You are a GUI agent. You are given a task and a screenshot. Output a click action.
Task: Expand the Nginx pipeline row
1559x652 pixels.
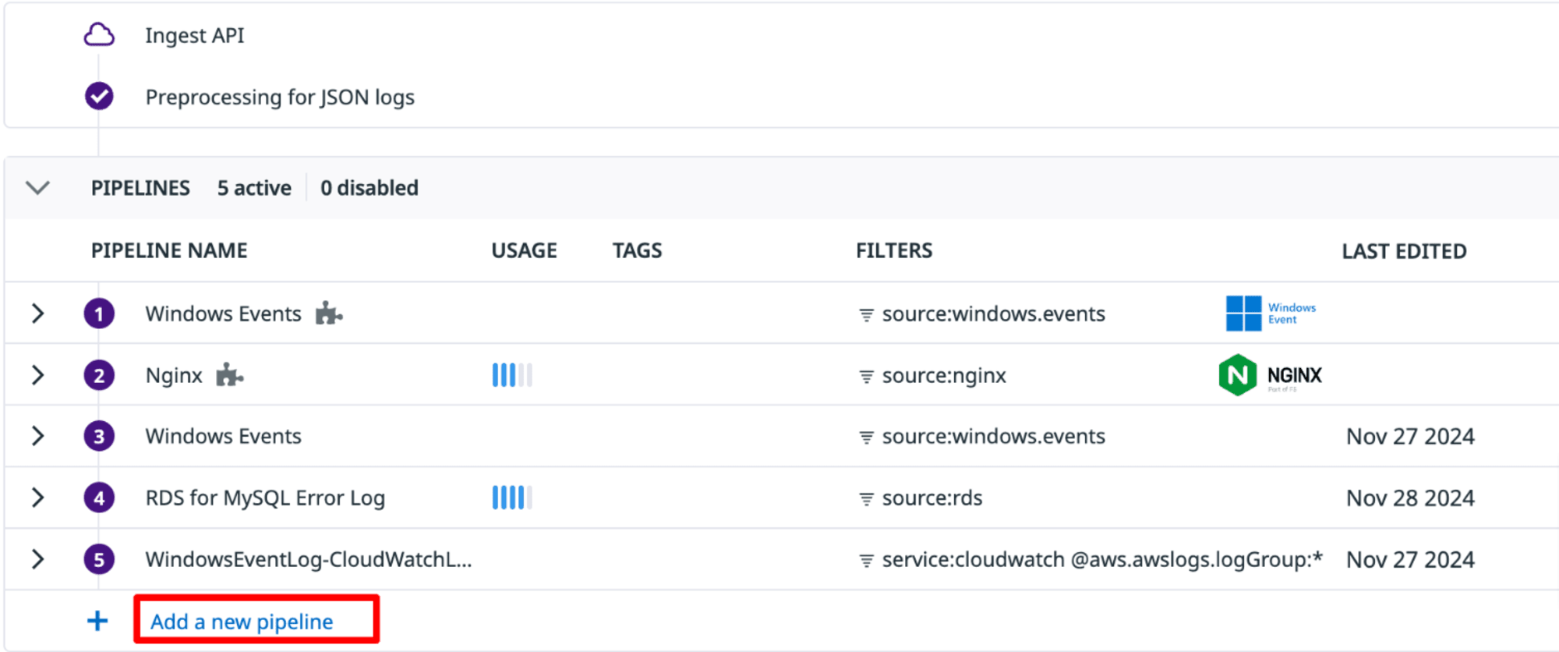pyautogui.click(x=37, y=375)
